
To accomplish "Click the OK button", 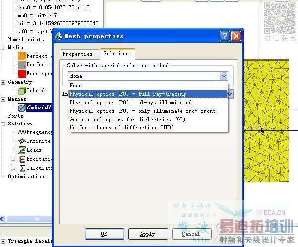I will (x=104, y=234).
